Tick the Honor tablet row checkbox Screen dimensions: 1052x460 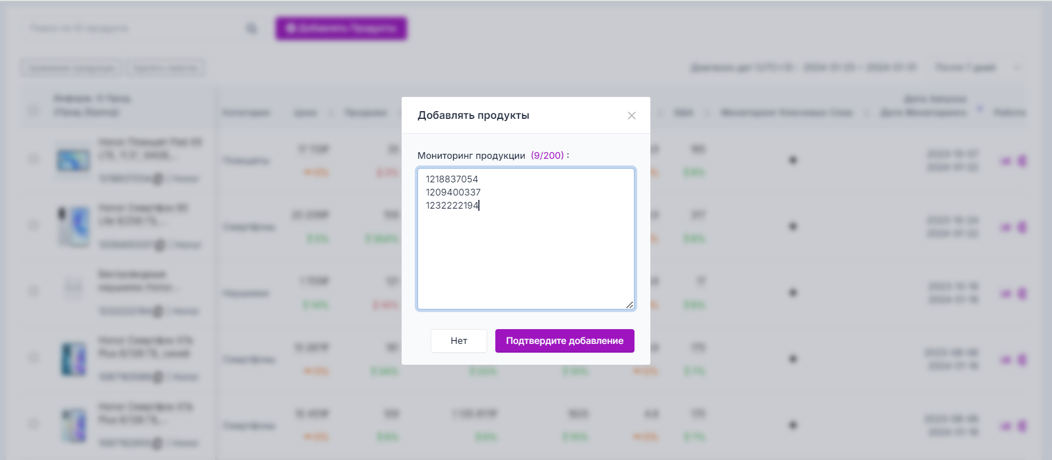pos(34,159)
